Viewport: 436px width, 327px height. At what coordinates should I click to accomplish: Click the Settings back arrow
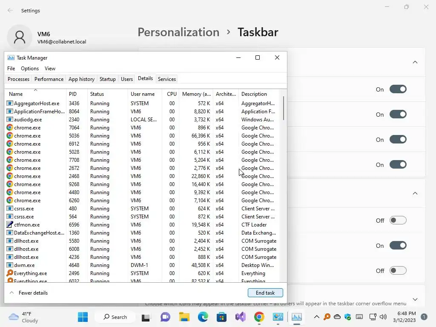[x=10, y=10]
